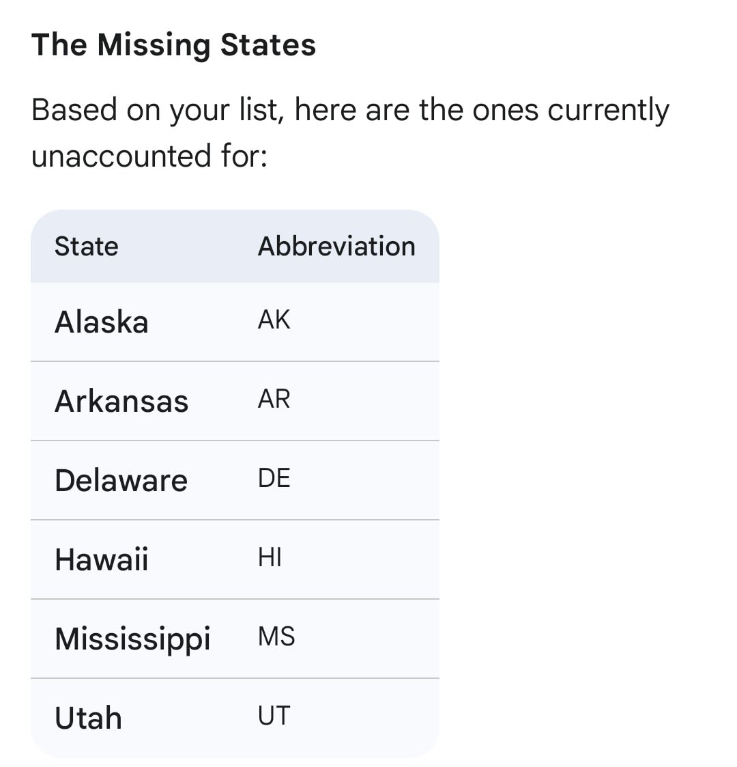The height and width of the screenshot is (767, 737).
Task: Click the AR abbreviation cell
Action: point(274,399)
